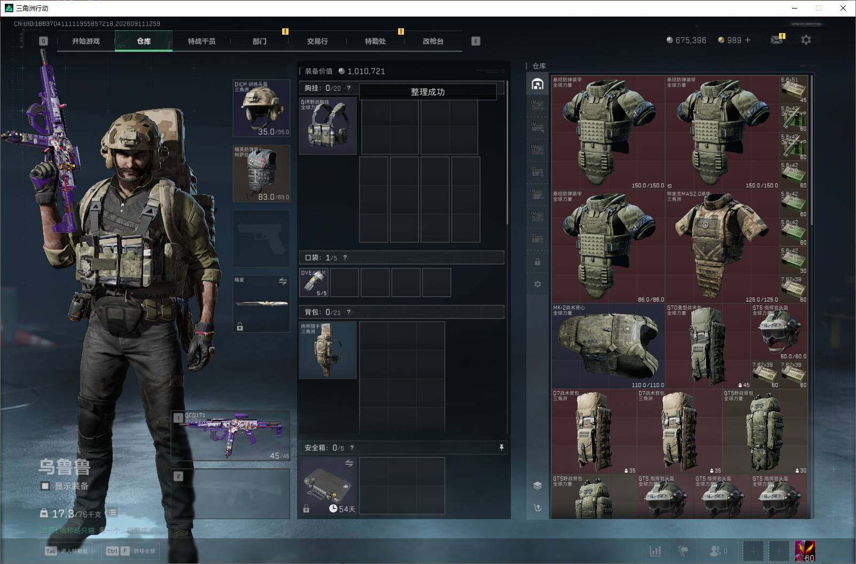This screenshot has height=564, width=856.
Task: Open the settings gear icon top right
Action: [806, 40]
